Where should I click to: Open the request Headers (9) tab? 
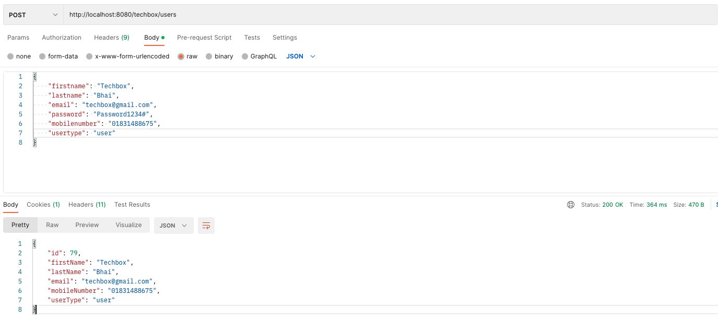(x=112, y=38)
